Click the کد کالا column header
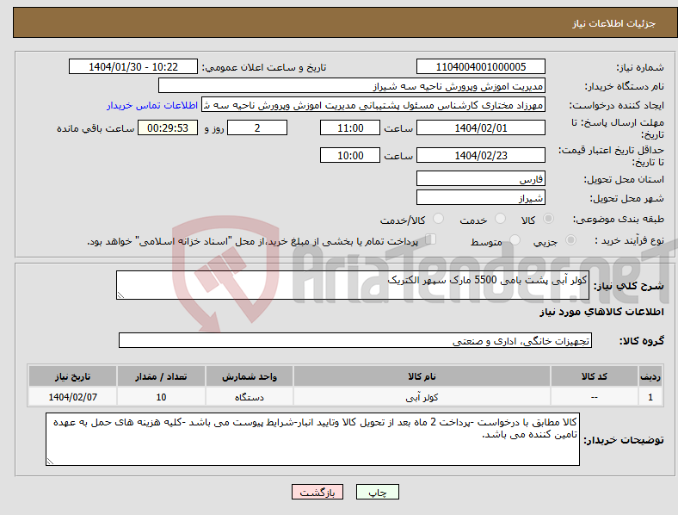Image resolution: width=678 pixels, height=515 pixels. coord(595,376)
